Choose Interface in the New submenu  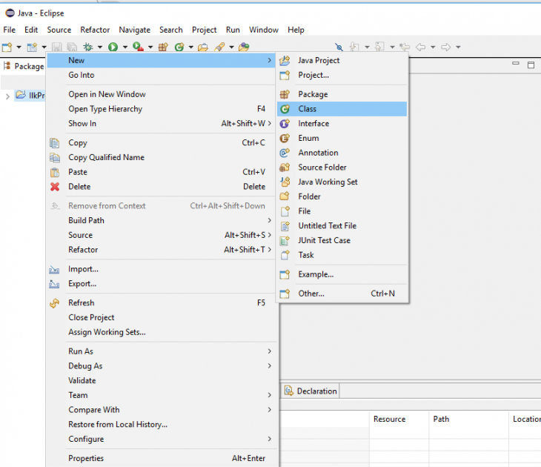342,123
